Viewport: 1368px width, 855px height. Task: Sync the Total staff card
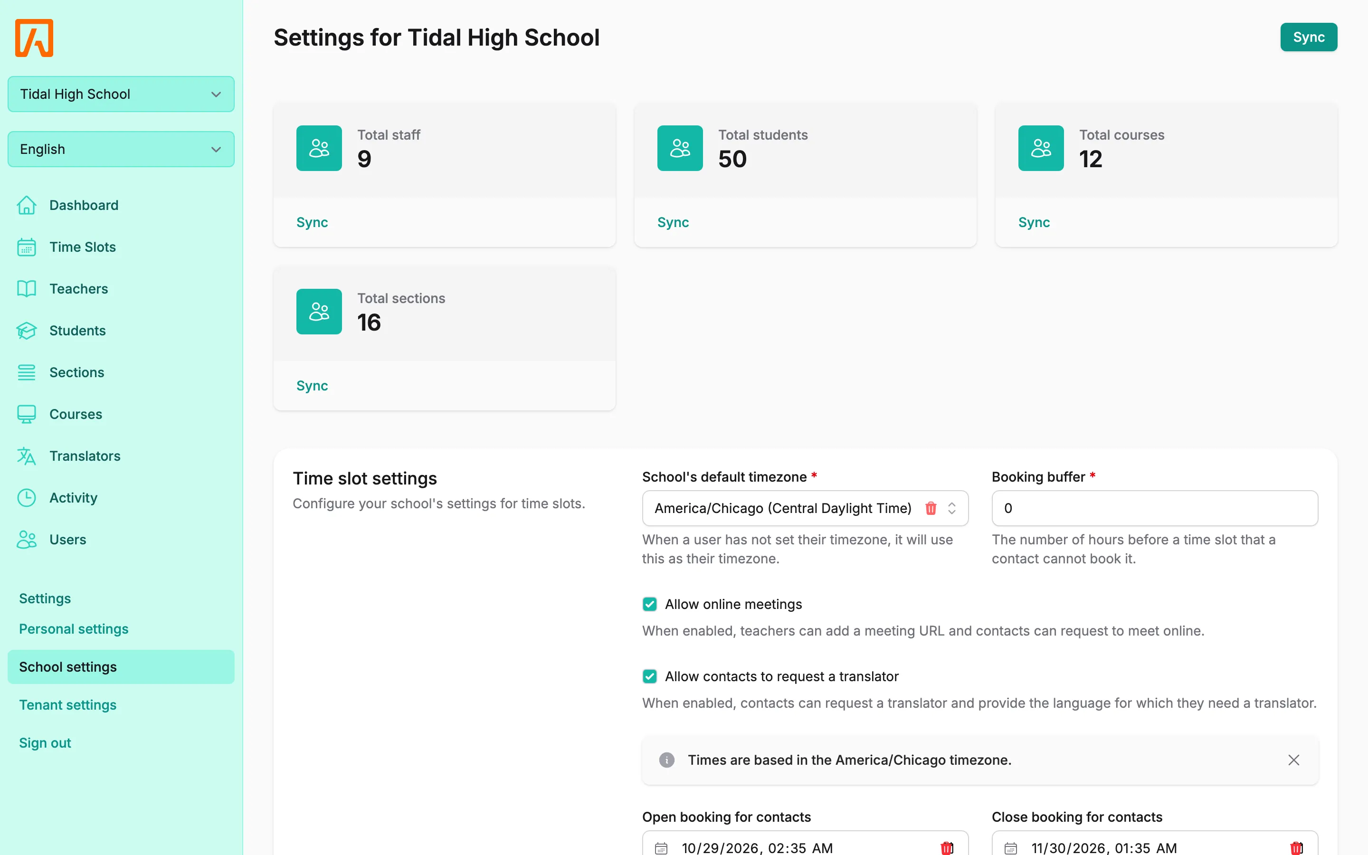pyautogui.click(x=312, y=222)
